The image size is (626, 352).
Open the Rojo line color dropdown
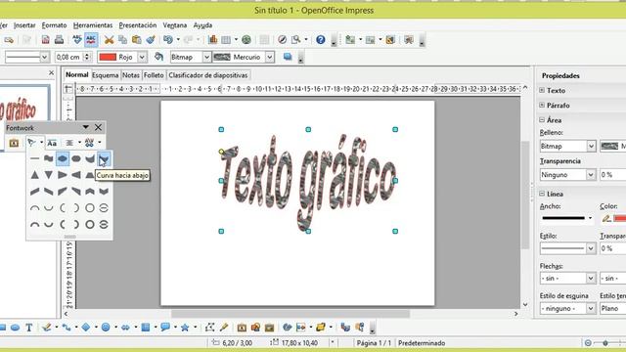point(142,57)
